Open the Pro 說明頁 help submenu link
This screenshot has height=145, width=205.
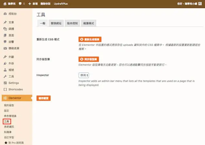[16, 143]
